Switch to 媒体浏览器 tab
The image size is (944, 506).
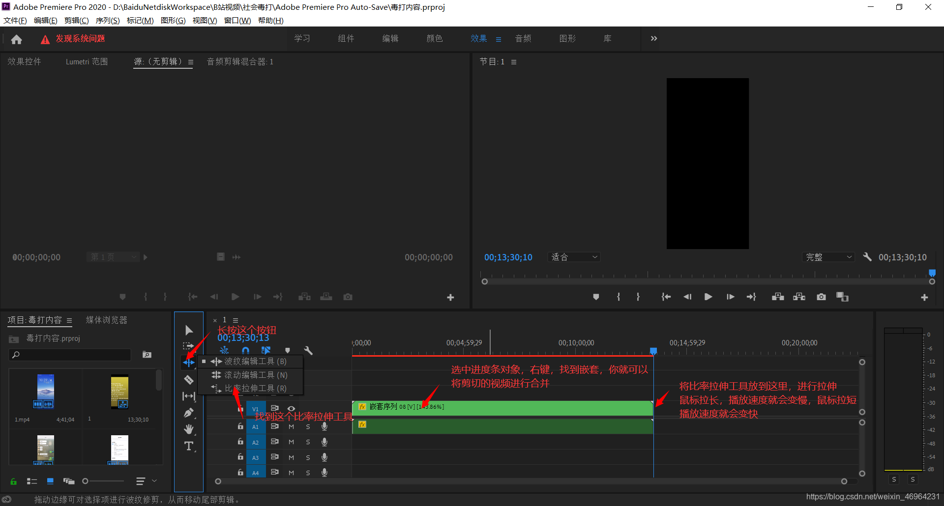(x=107, y=320)
